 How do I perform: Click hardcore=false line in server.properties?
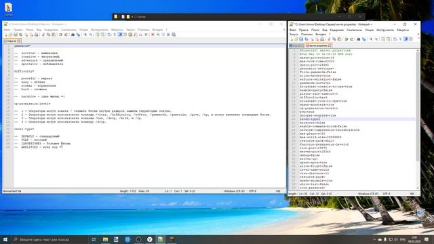(313, 123)
